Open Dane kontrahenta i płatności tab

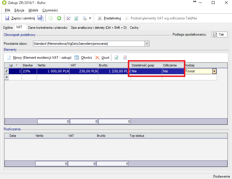point(48,28)
